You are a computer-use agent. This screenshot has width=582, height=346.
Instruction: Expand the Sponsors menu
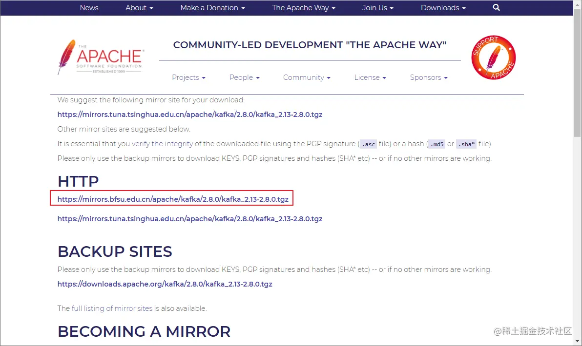coord(429,77)
